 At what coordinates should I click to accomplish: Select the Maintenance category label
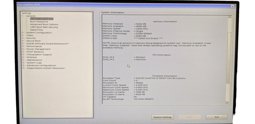point(34,60)
